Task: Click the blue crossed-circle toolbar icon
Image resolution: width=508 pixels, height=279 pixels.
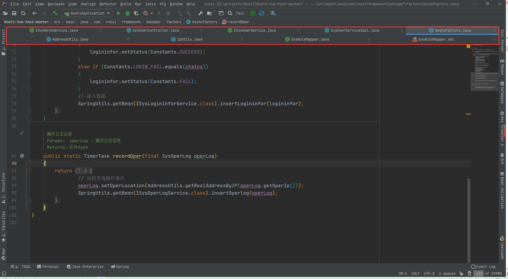Action: [262, 13]
